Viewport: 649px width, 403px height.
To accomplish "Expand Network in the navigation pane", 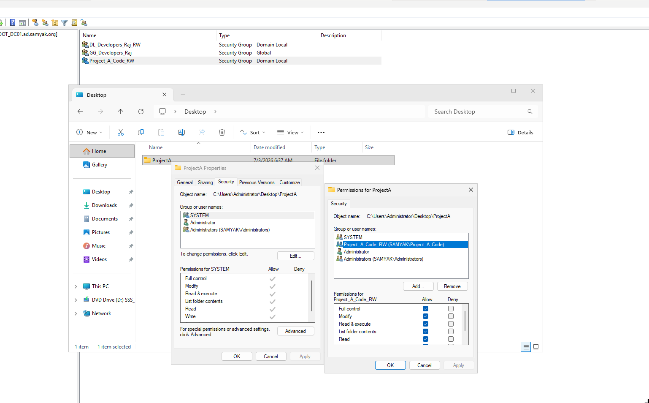I will click(76, 313).
